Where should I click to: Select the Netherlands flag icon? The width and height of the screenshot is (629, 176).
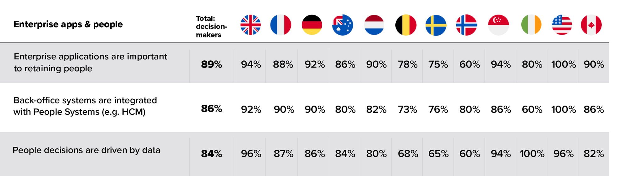click(x=374, y=25)
